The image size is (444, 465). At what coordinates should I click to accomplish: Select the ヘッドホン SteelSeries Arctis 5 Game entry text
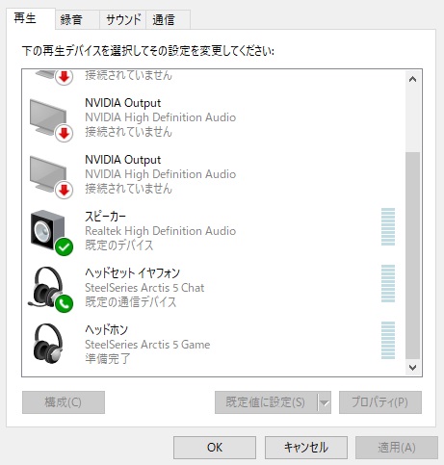147,344
